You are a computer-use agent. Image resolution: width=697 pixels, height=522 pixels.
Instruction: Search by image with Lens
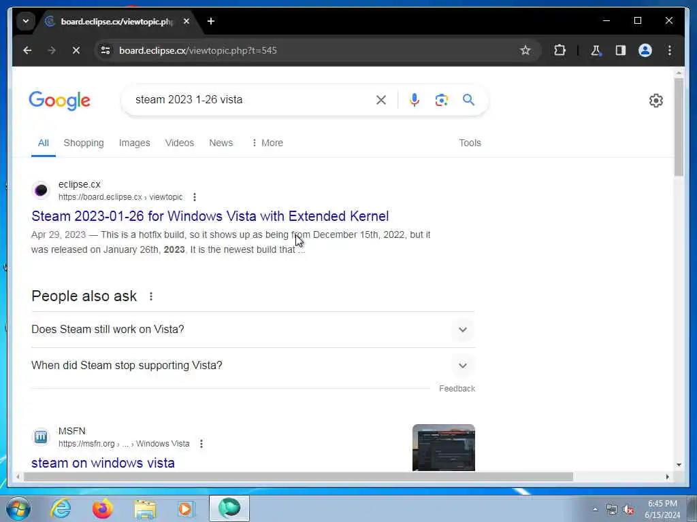coord(441,100)
